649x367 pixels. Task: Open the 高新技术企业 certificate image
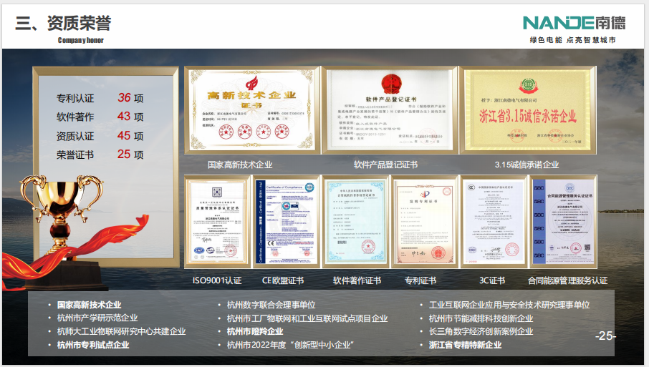pos(251,109)
